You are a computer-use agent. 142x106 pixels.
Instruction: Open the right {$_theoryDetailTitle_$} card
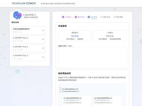click(107, 101)
